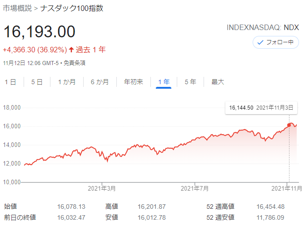Click the 52 週高値 value 16,454.48
Screen dimensions: 304x227
pyautogui.click(x=270, y=207)
